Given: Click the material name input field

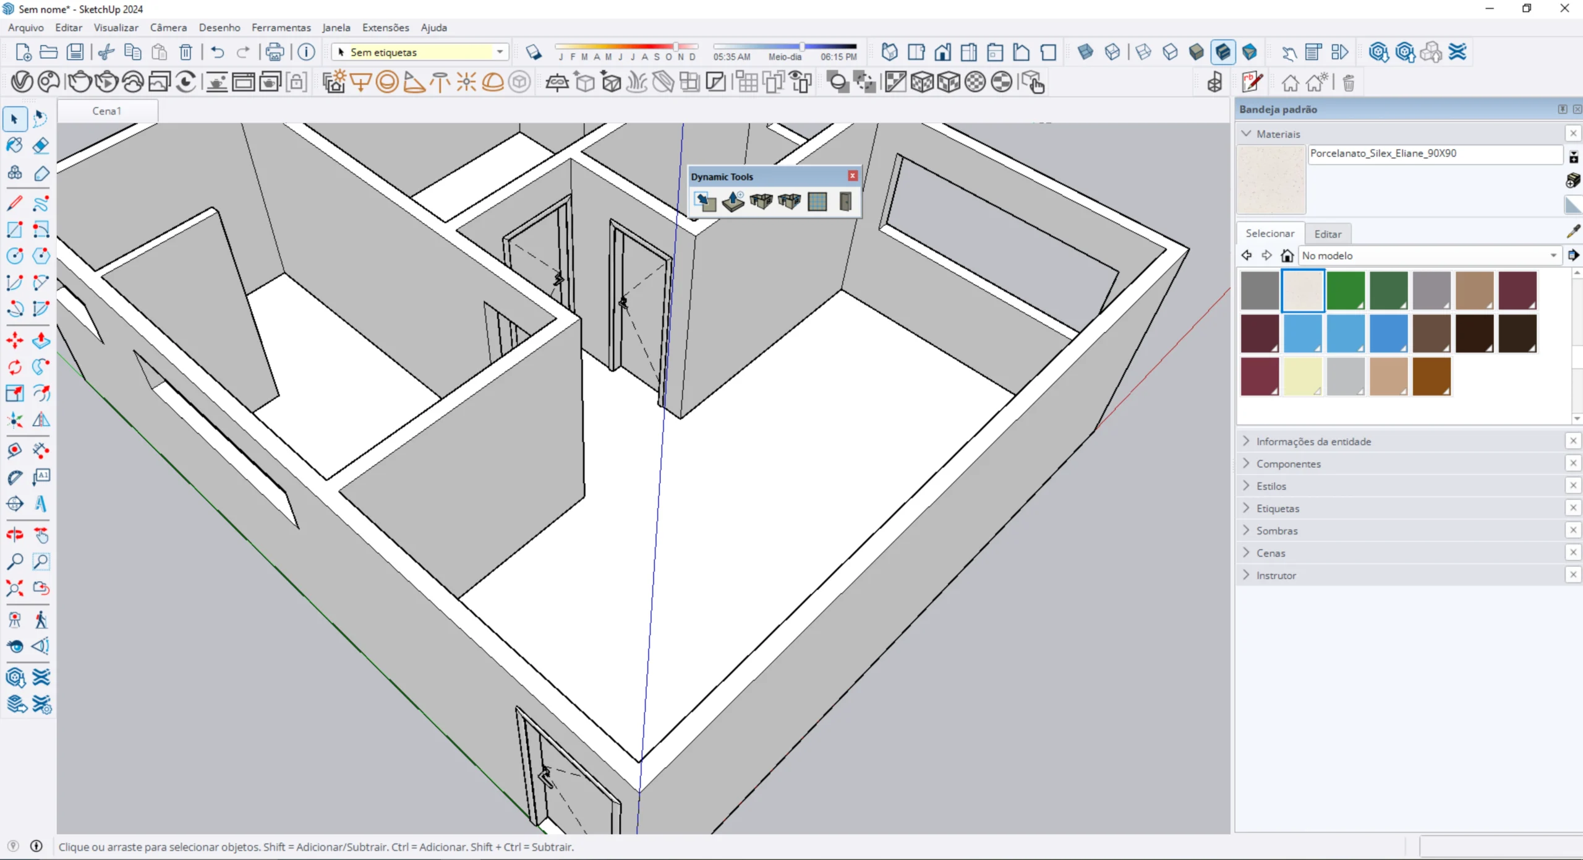Looking at the screenshot, I should coord(1435,153).
